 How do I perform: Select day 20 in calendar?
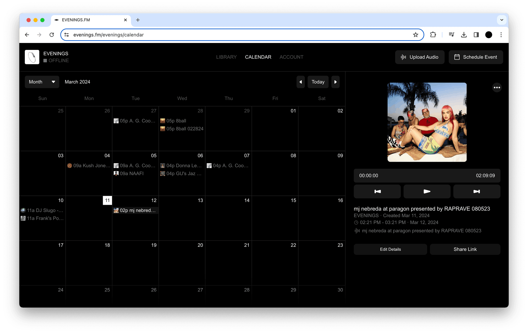200,245
